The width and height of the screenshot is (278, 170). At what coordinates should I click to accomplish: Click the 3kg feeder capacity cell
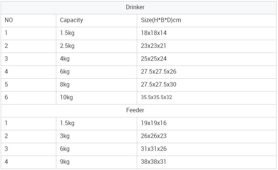point(65,136)
